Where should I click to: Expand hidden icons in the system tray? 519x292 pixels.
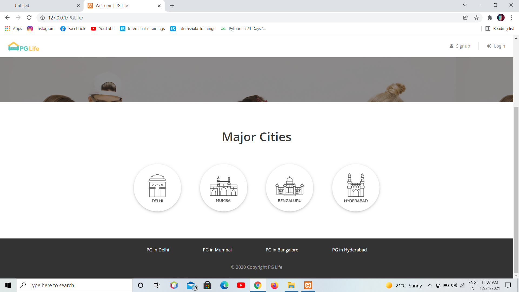[430, 285]
